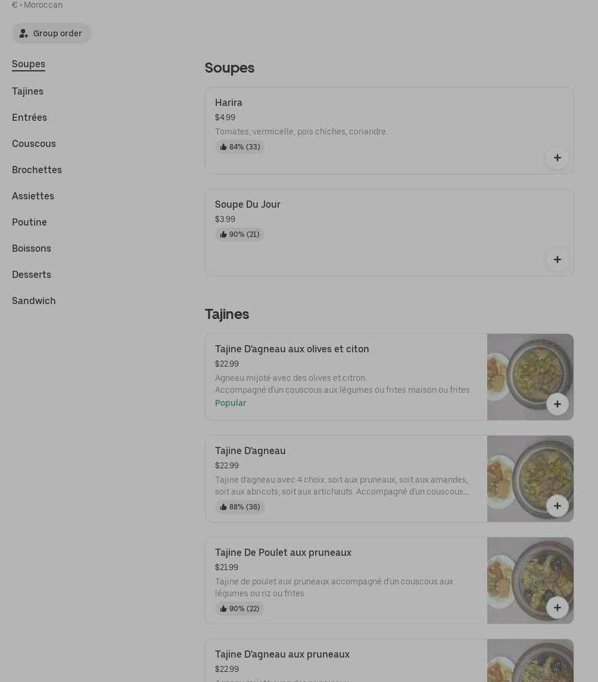Add Harira soup to cart
Screen dimensions: 598x682
click(557, 158)
